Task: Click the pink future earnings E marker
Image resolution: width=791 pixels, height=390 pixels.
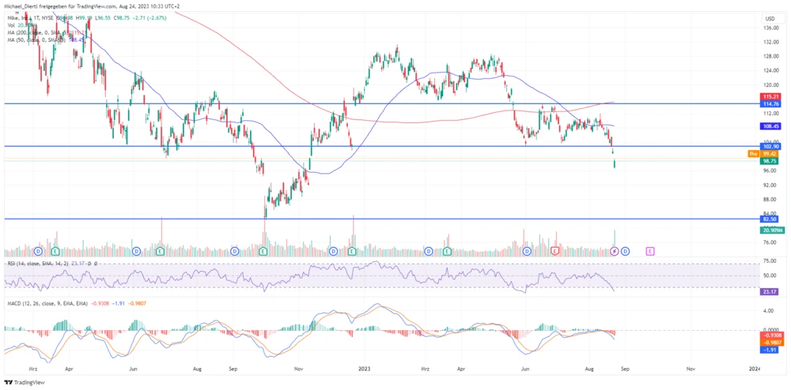Action: pos(649,251)
